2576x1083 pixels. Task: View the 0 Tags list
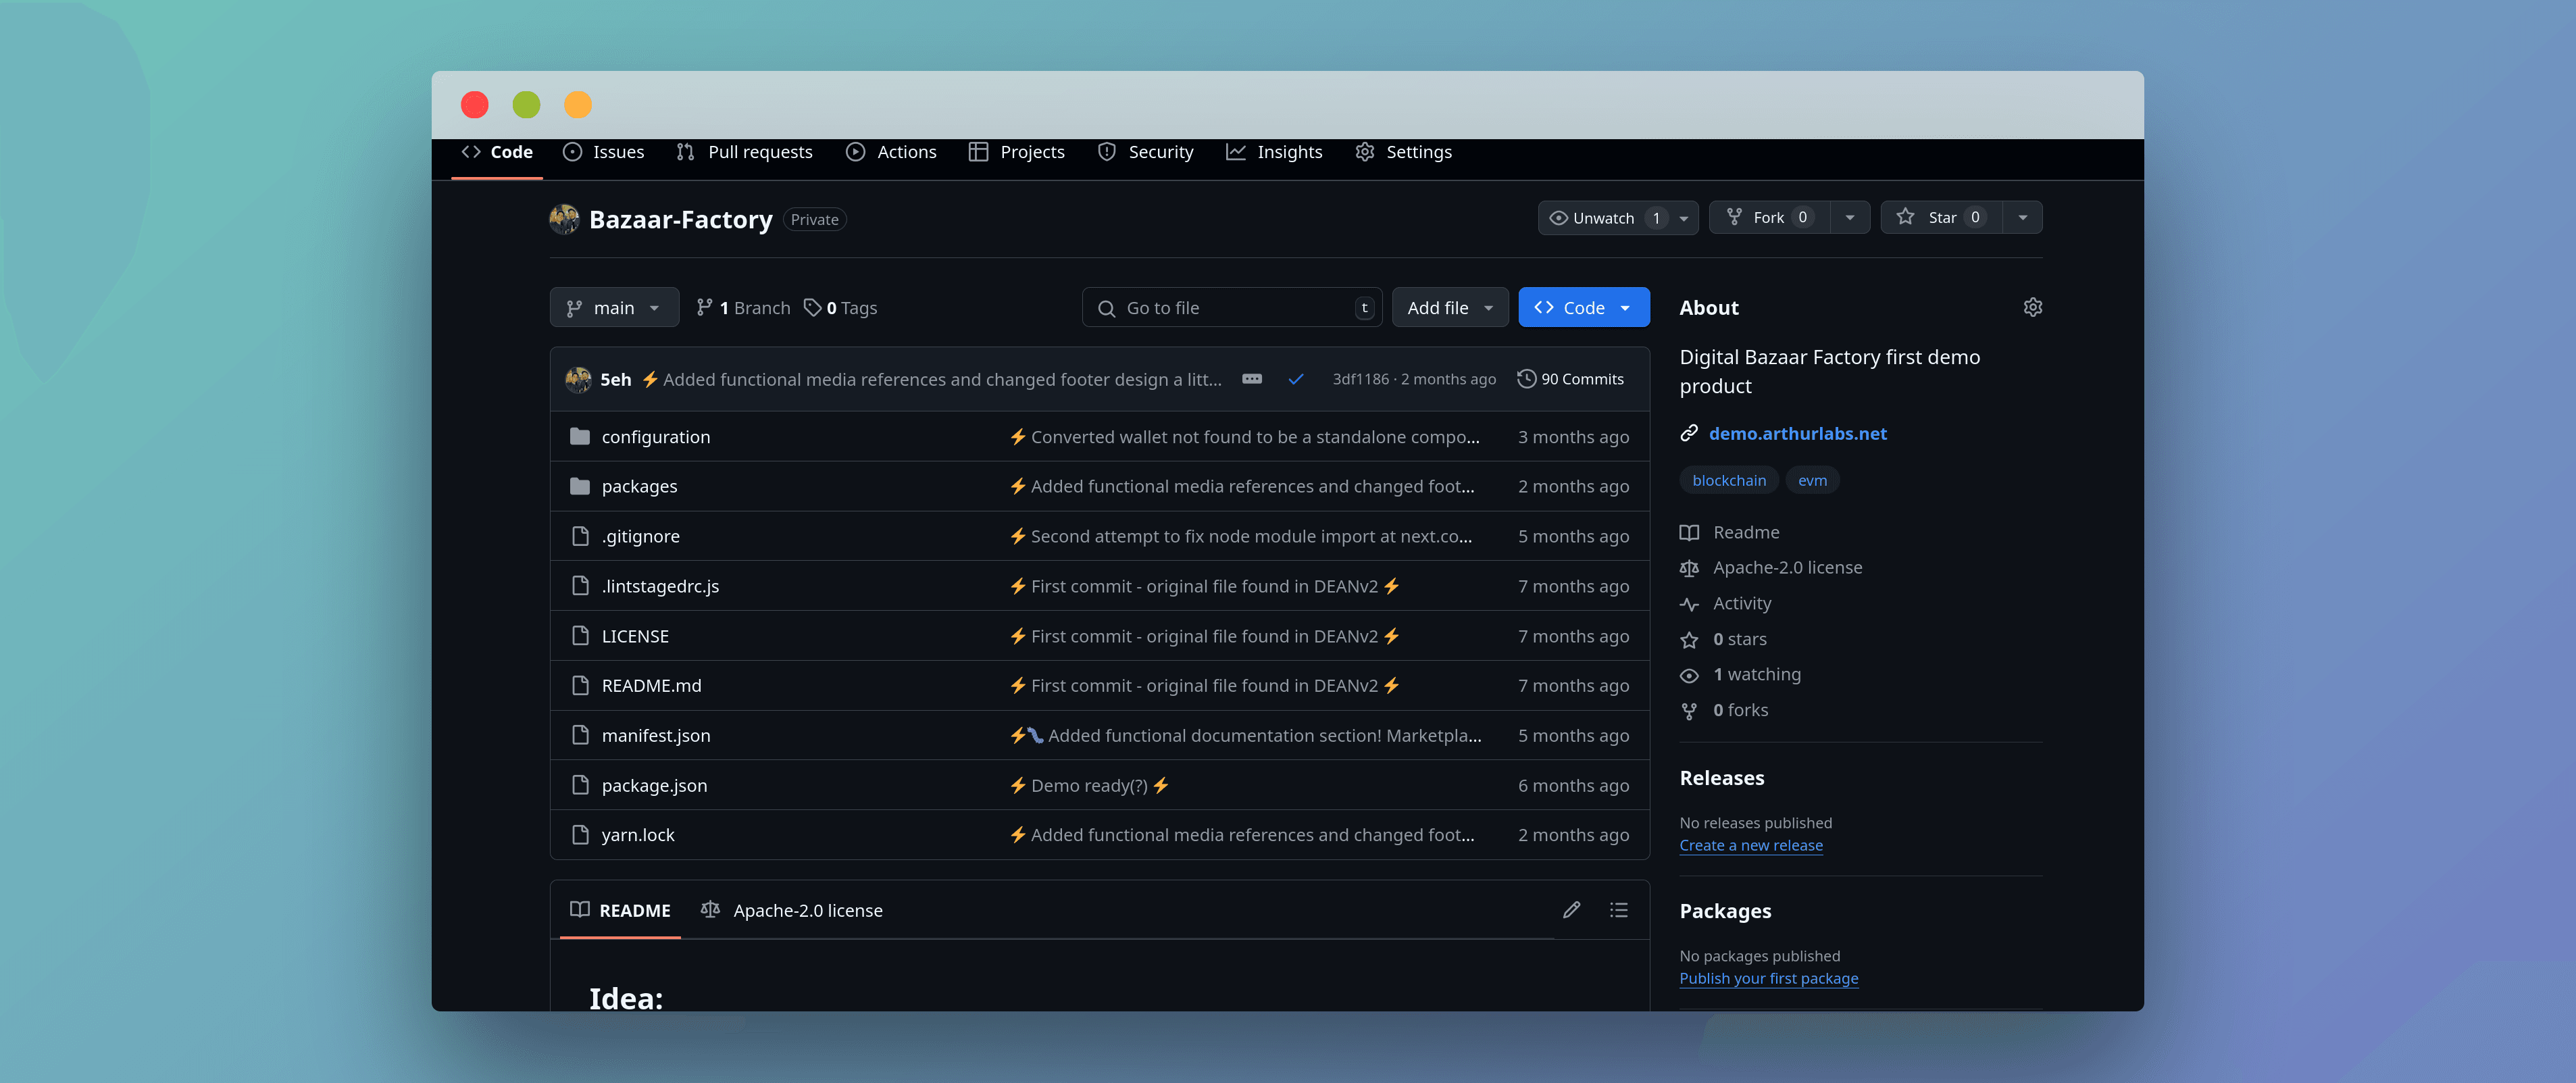pyautogui.click(x=840, y=308)
